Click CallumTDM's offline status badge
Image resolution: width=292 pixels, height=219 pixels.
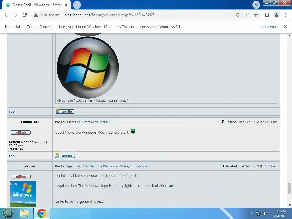coord(21,132)
